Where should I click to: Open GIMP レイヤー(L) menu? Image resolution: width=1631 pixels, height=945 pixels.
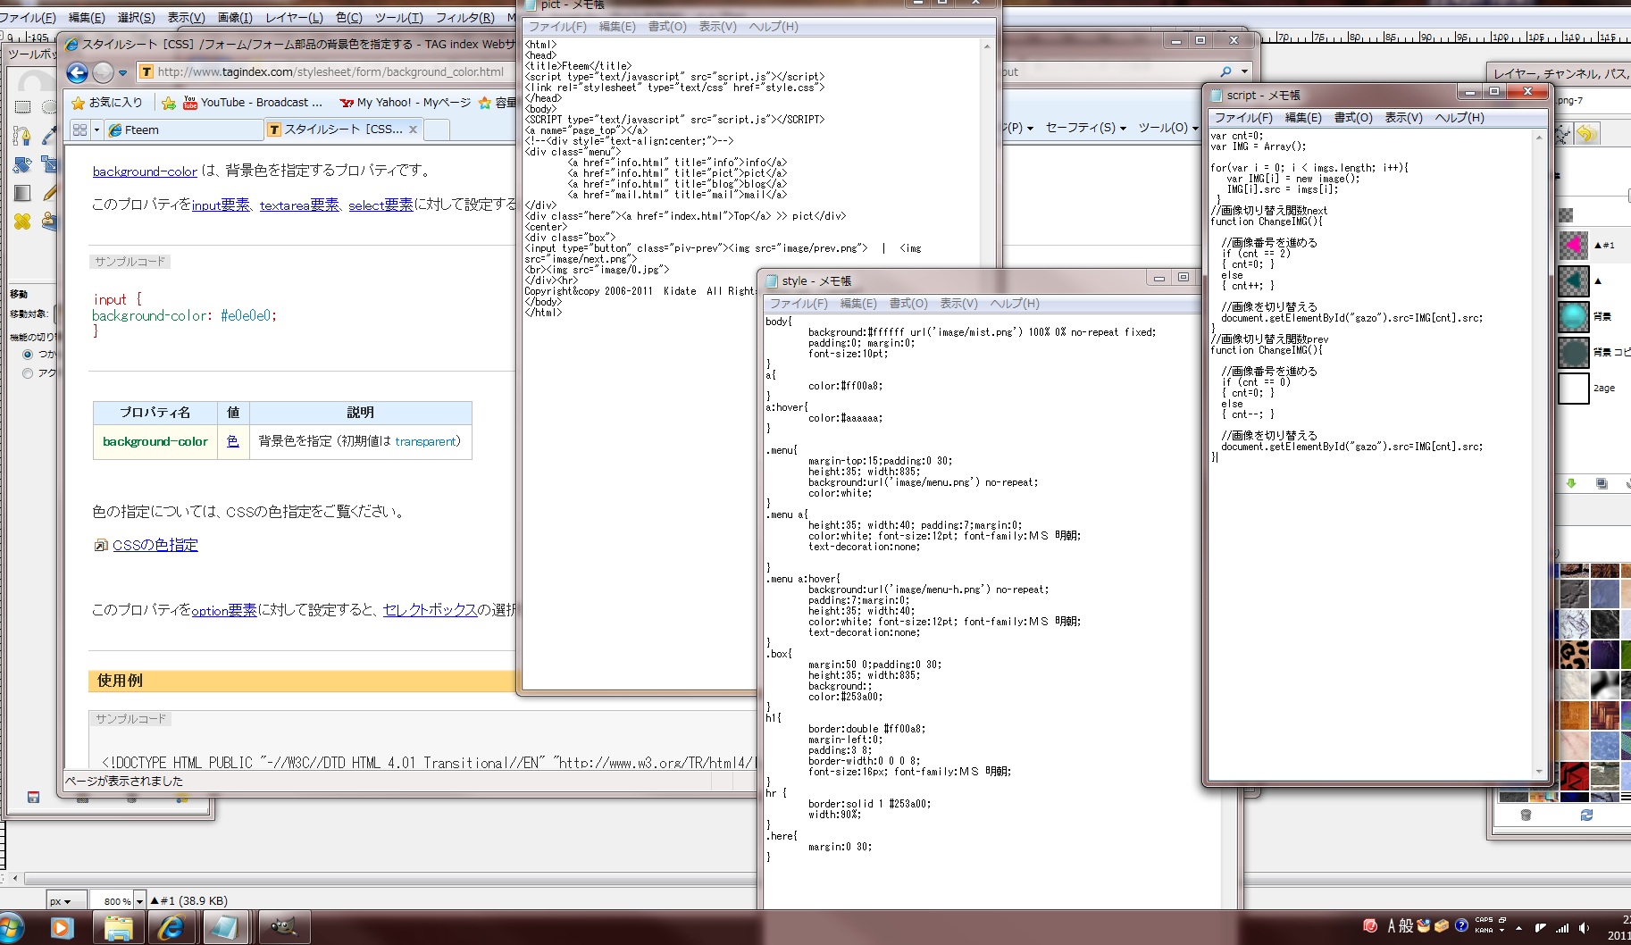click(294, 17)
